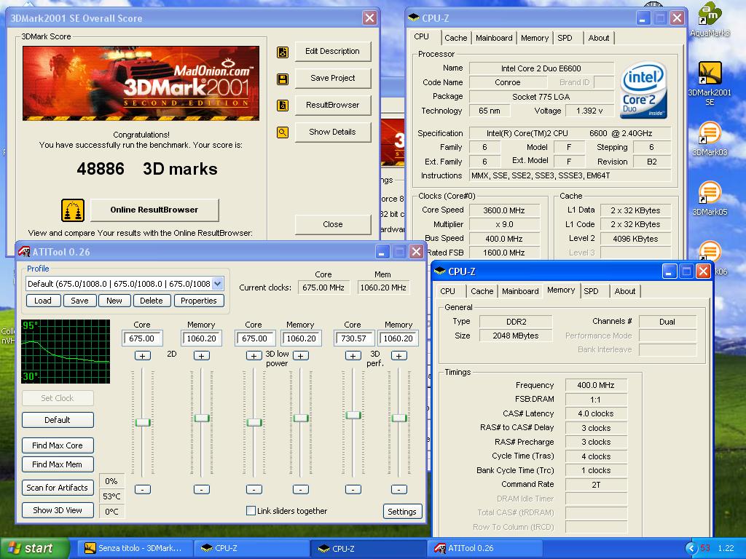Click the 2D Core slider handle
Screen dimensions: 746x559
coord(143,422)
